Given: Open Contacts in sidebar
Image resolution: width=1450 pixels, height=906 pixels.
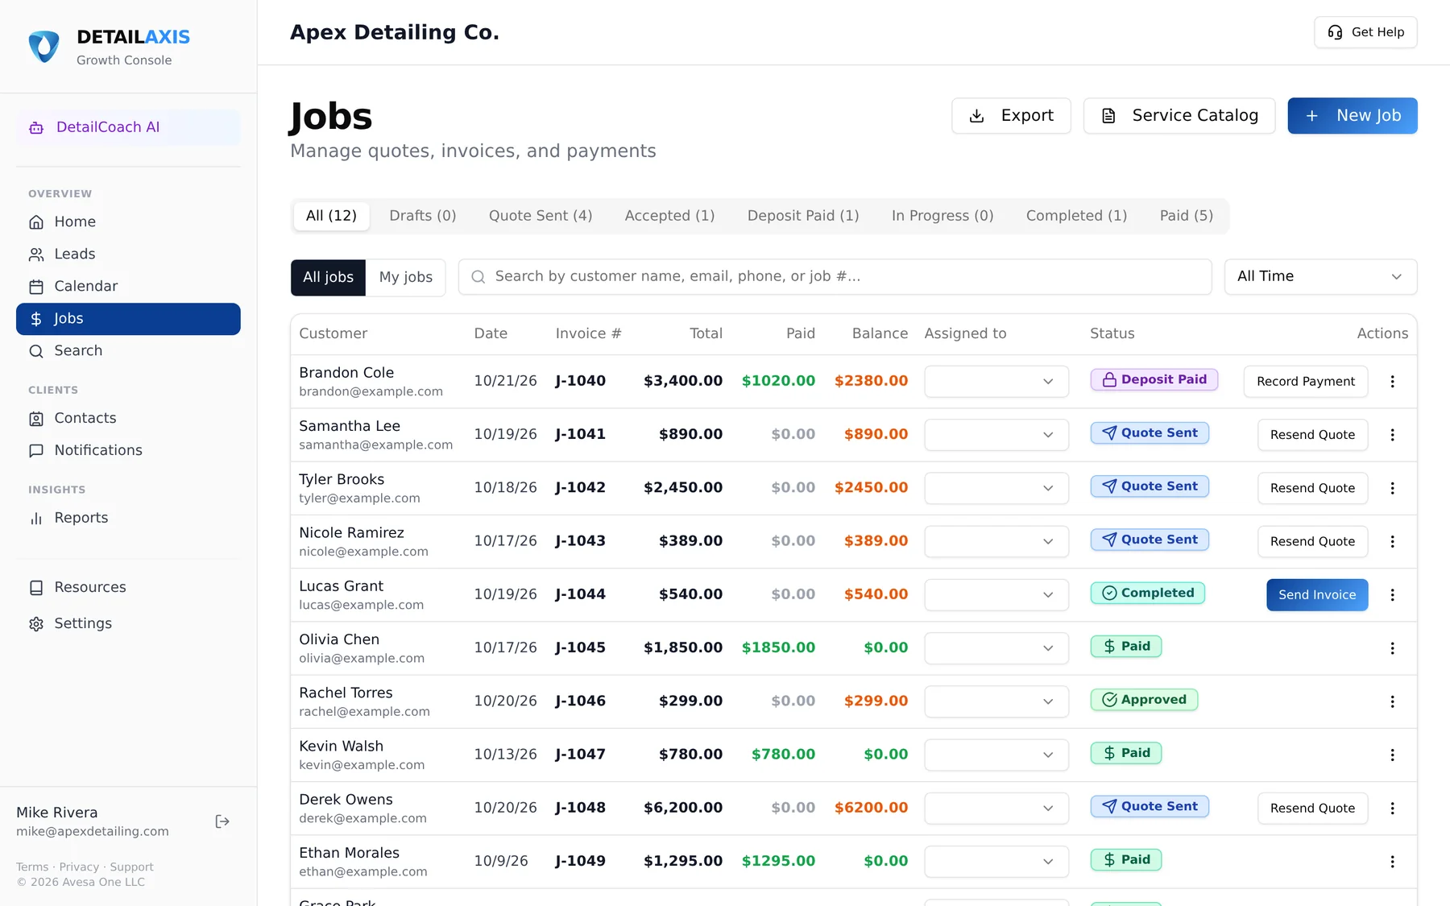Looking at the screenshot, I should click(x=128, y=418).
